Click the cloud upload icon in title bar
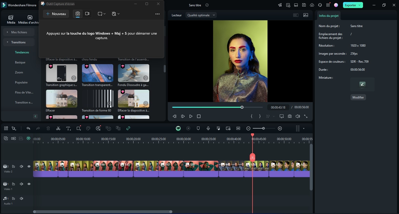Image resolution: width=399 pixels, height=214 pixels. click(312, 5)
